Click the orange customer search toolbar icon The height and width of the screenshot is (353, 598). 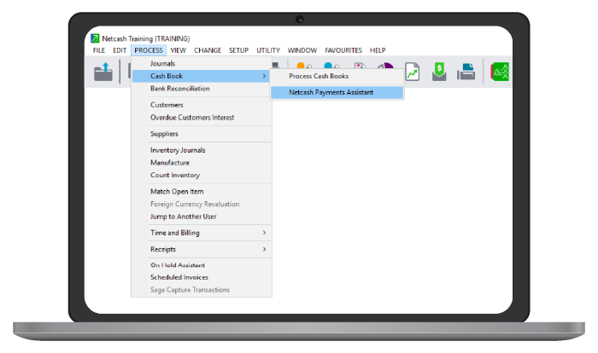tap(304, 66)
